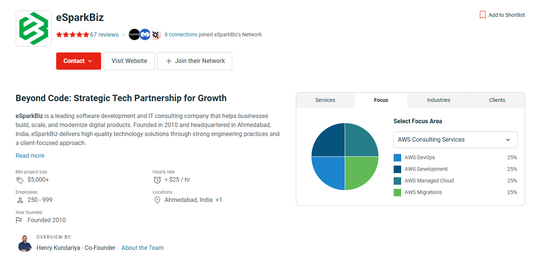Click the < $25 / hr hourly rate value

click(x=177, y=180)
